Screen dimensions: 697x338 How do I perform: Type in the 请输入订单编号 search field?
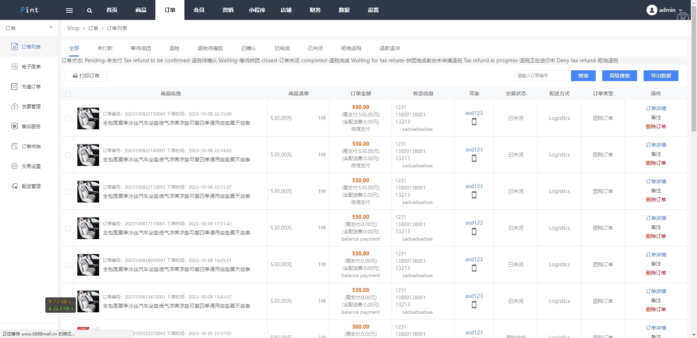click(x=542, y=76)
